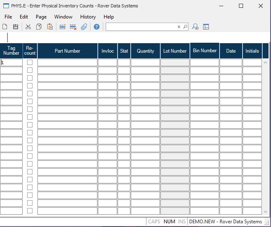Viewport: 271px width, 227px height.
Task: Click the magnifier search button
Action: pos(185,27)
